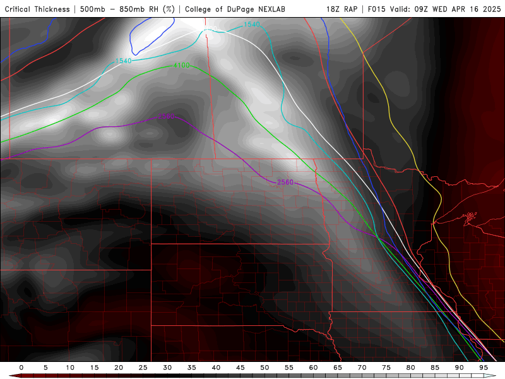Click the colorbar value 60

pos(313,368)
